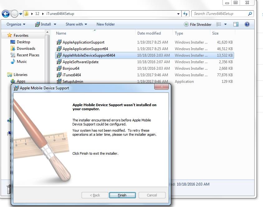Click the iTunes6464 file name
This screenshot has width=263, height=207.
click(x=72, y=75)
